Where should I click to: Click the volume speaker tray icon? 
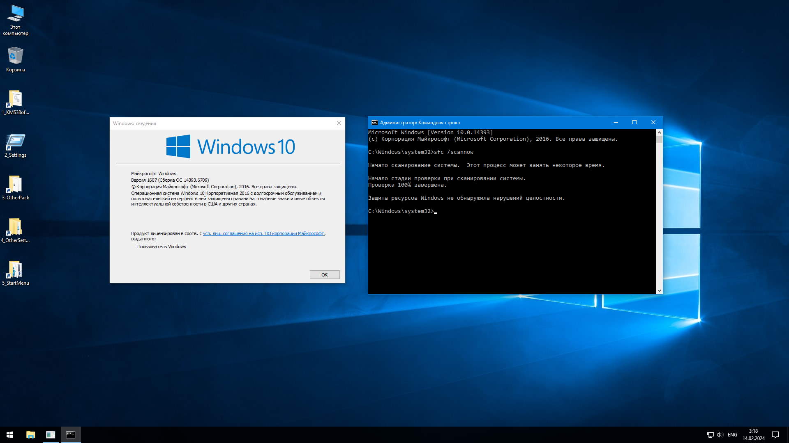720,435
